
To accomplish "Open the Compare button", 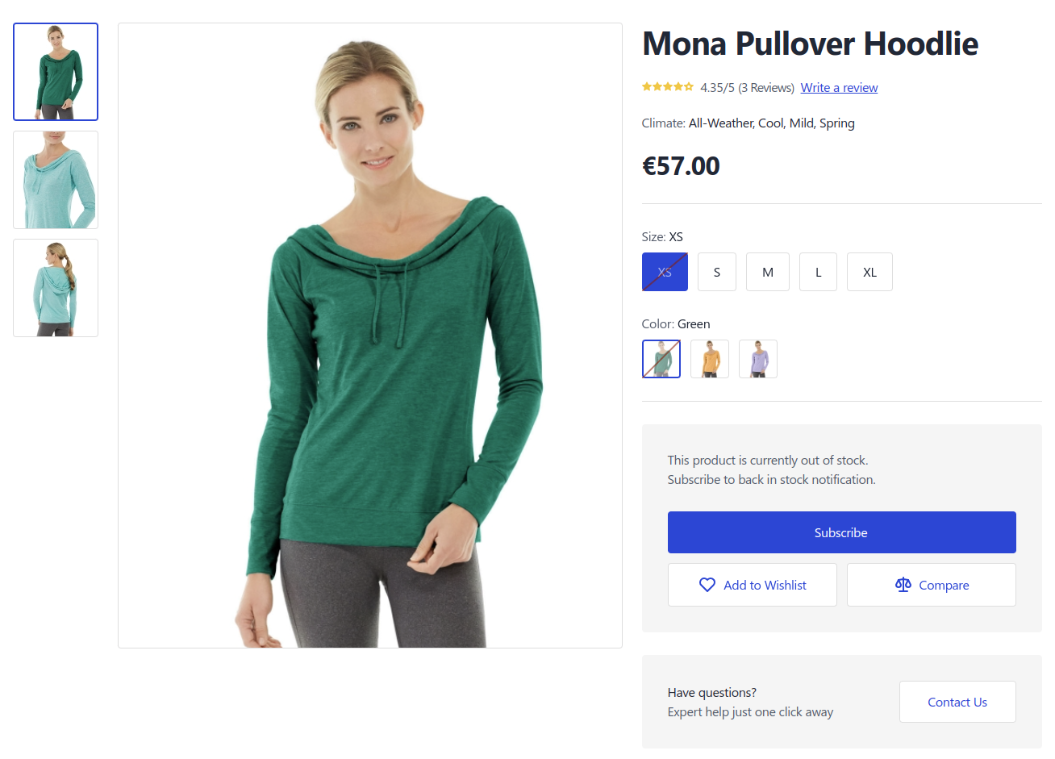I will tap(932, 585).
